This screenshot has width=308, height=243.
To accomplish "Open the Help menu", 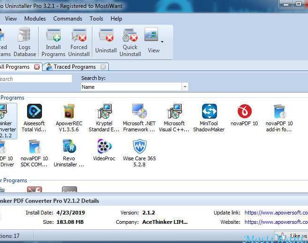I will [x=116, y=19].
